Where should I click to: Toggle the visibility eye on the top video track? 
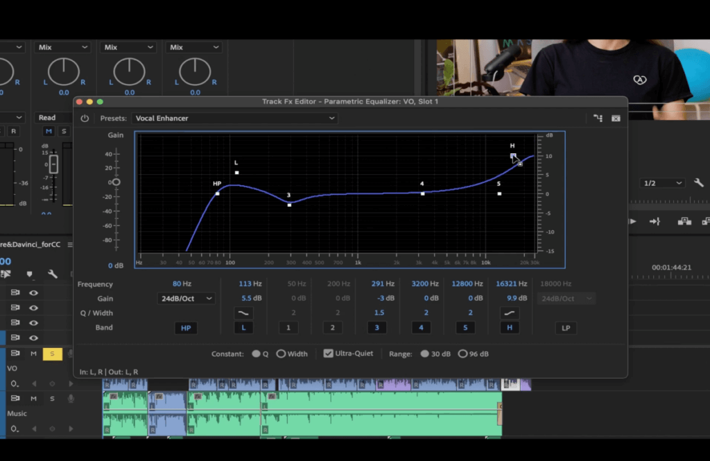click(x=34, y=293)
